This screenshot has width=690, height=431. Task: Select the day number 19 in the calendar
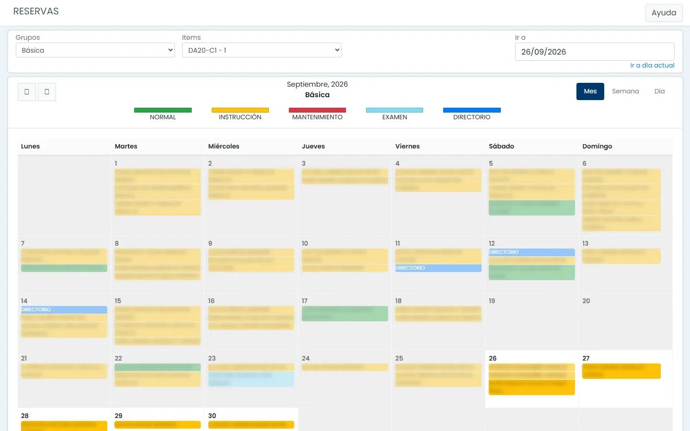click(492, 301)
